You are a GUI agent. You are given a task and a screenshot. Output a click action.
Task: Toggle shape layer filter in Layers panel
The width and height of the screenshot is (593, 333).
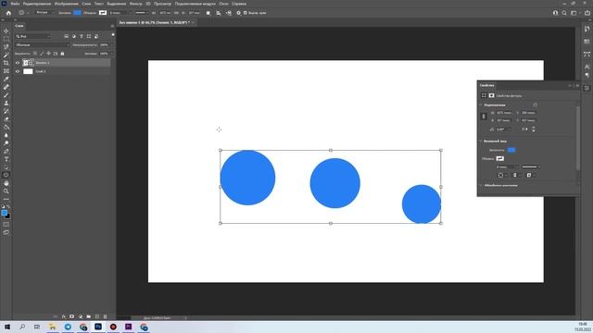[x=89, y=36]
